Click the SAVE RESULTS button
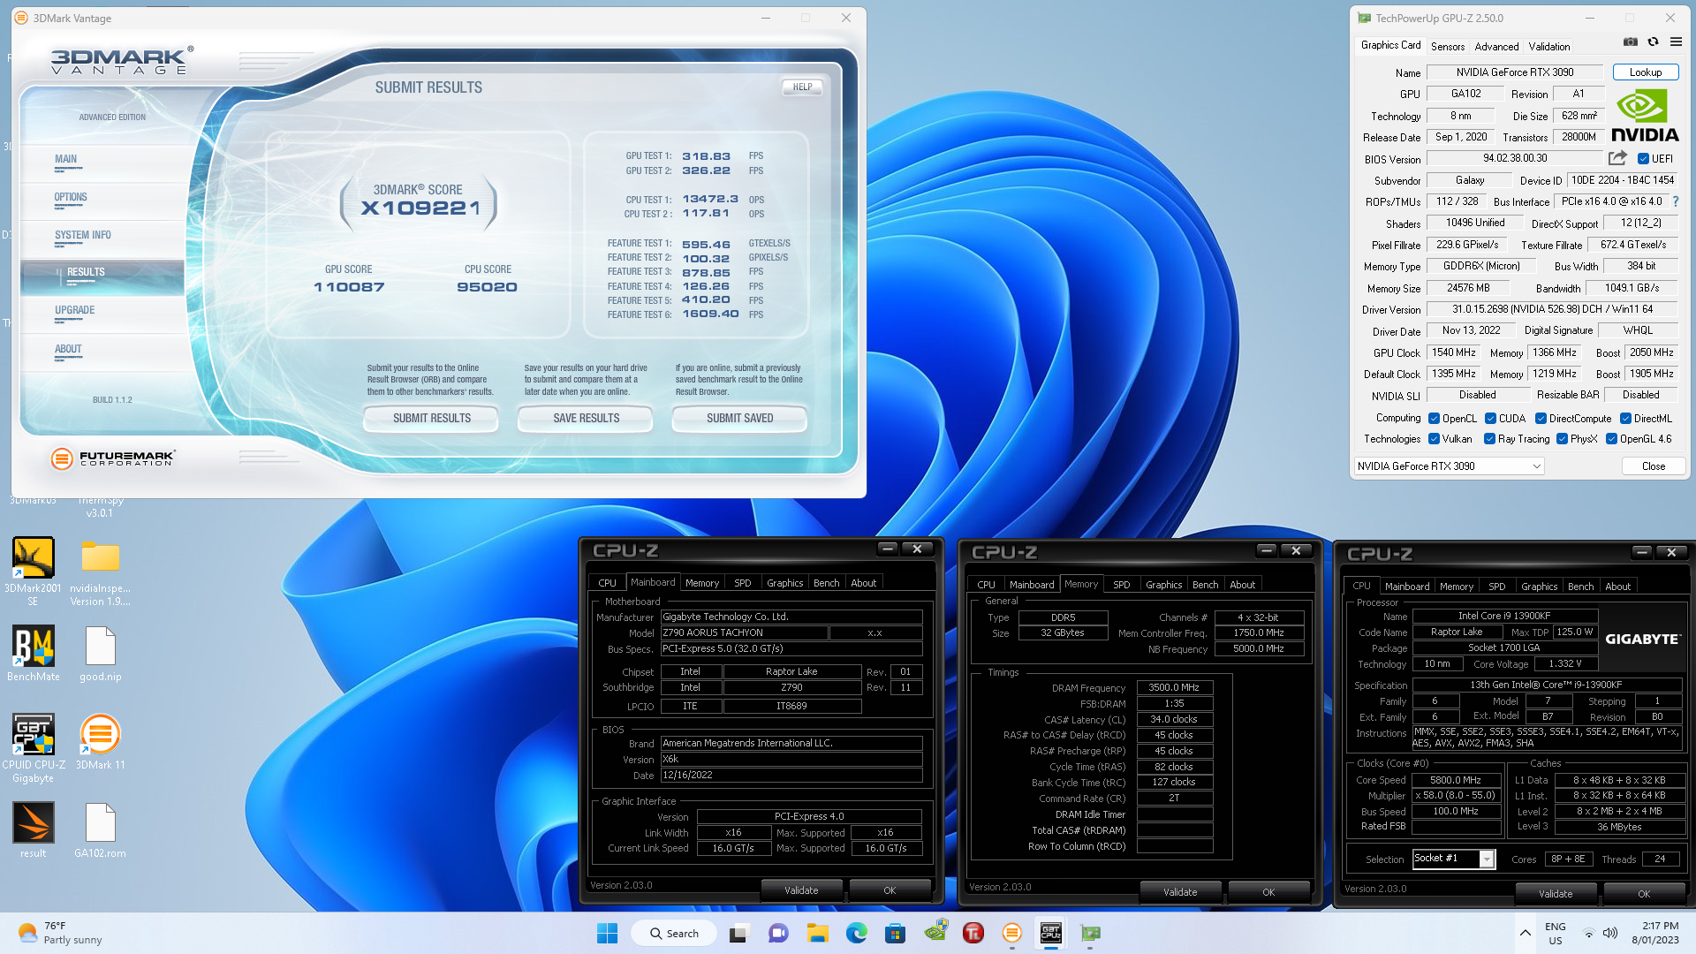1696x954 pixels. point(586,419)
